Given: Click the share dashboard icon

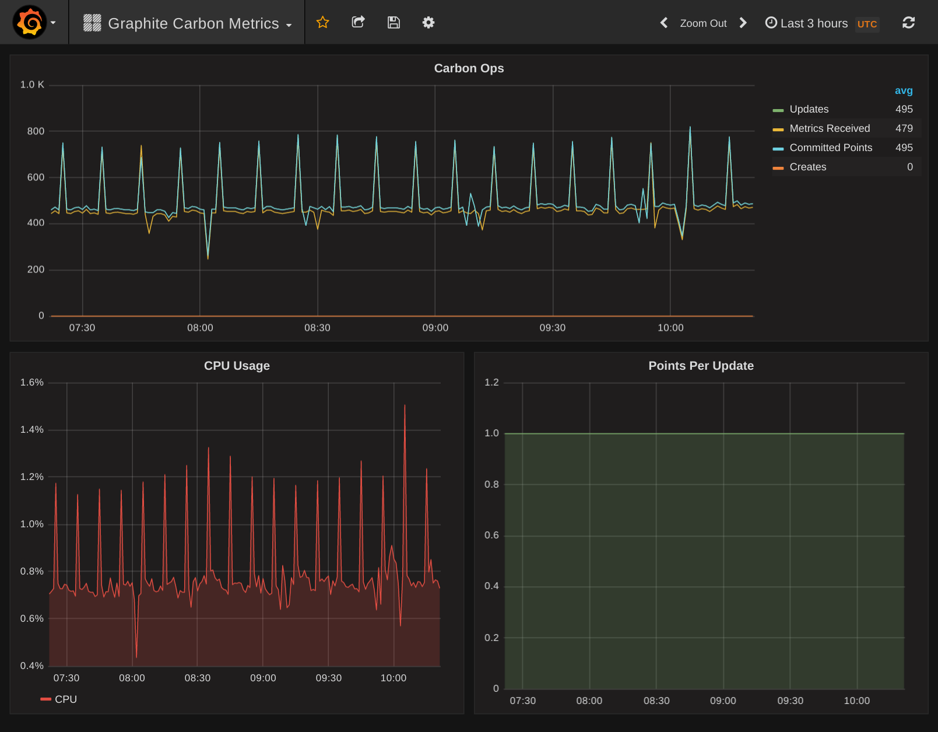Looking at the screenshot, I should tap(358, 23).
